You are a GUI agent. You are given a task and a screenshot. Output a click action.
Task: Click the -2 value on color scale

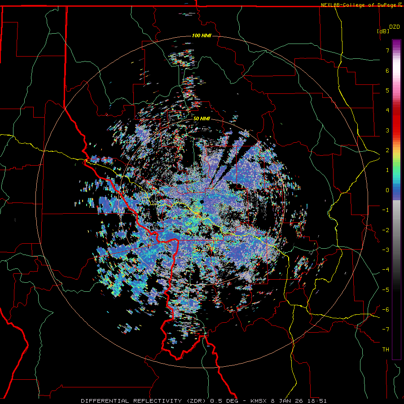[x=386, y=230]
